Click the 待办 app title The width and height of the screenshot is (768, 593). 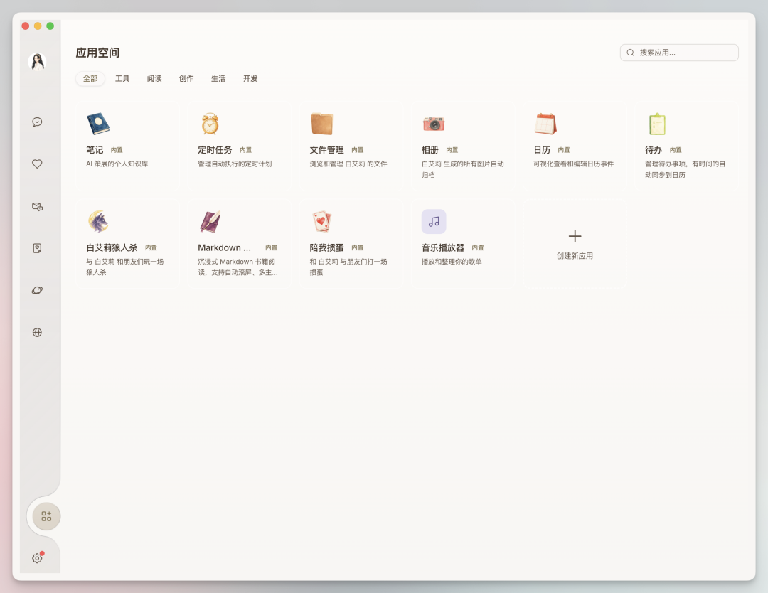[x=654, y=150]
